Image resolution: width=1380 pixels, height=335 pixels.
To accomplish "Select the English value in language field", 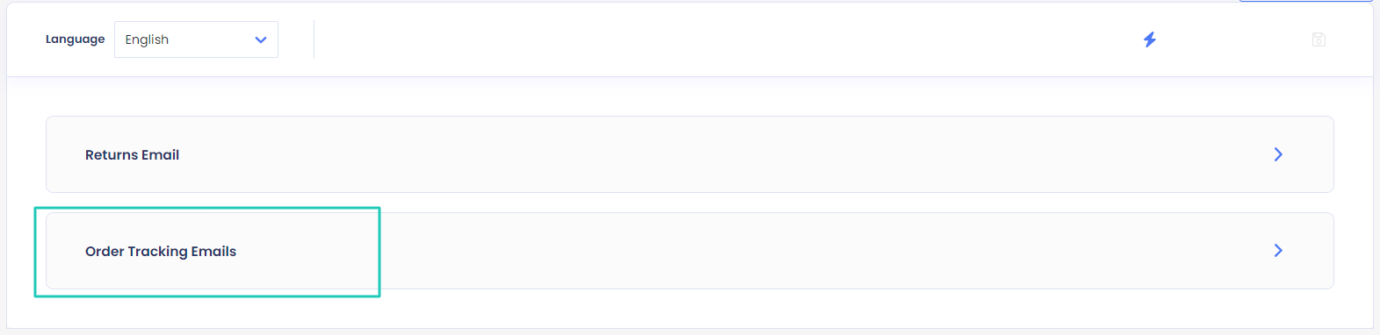I will 147,39.
